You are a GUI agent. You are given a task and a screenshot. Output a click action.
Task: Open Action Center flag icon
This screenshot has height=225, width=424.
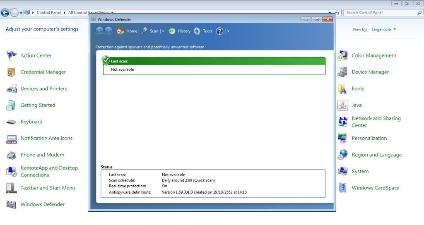coord(11,55)
